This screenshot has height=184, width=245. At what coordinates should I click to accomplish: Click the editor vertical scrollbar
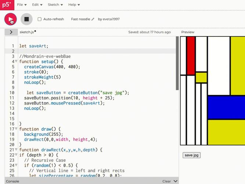point(177,66)
